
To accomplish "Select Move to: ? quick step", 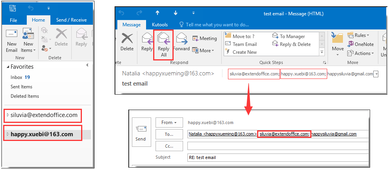I will (x=240, y=37).
